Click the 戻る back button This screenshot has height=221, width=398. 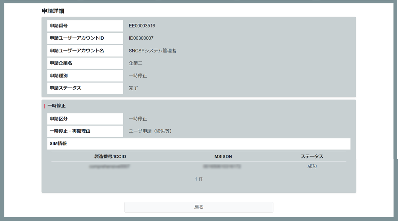click(199, 207)
